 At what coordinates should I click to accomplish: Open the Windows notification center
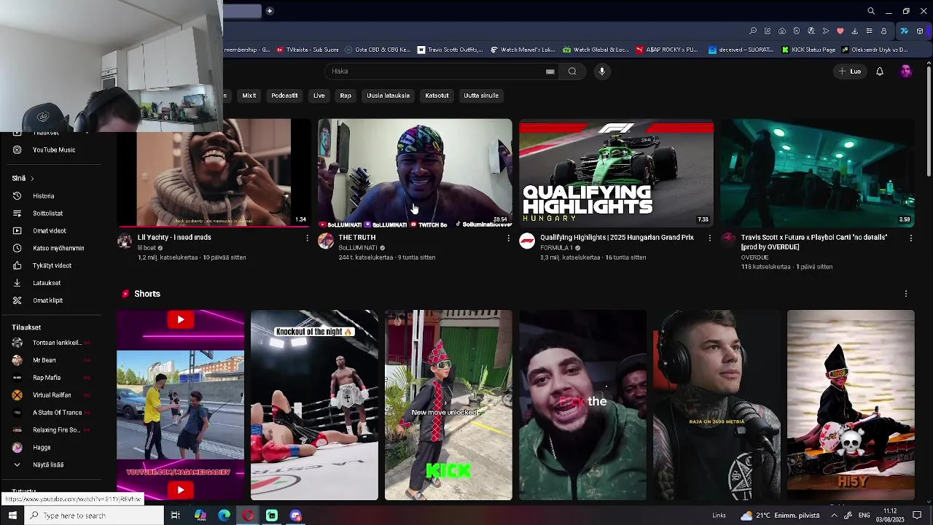pyautogui.click(x=917, y=516)
